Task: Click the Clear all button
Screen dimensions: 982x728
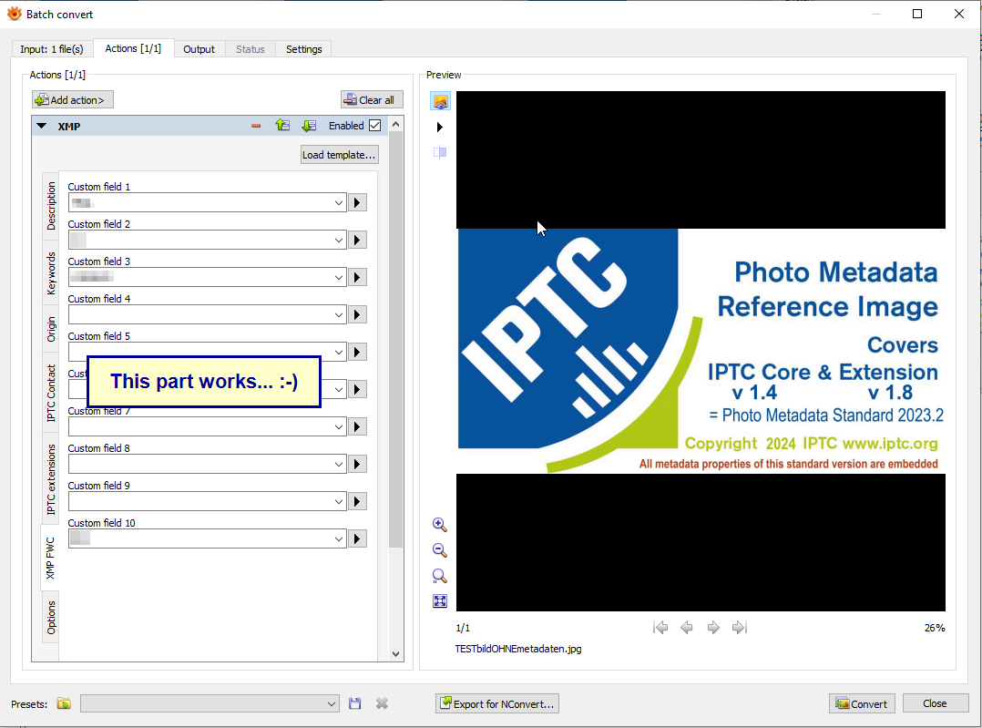Action: point(372,99)
